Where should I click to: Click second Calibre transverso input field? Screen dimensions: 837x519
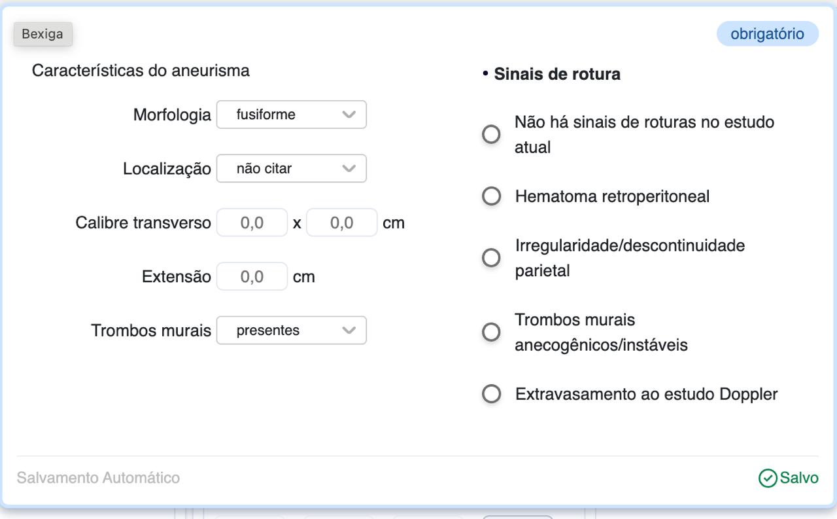coord(341,223)
